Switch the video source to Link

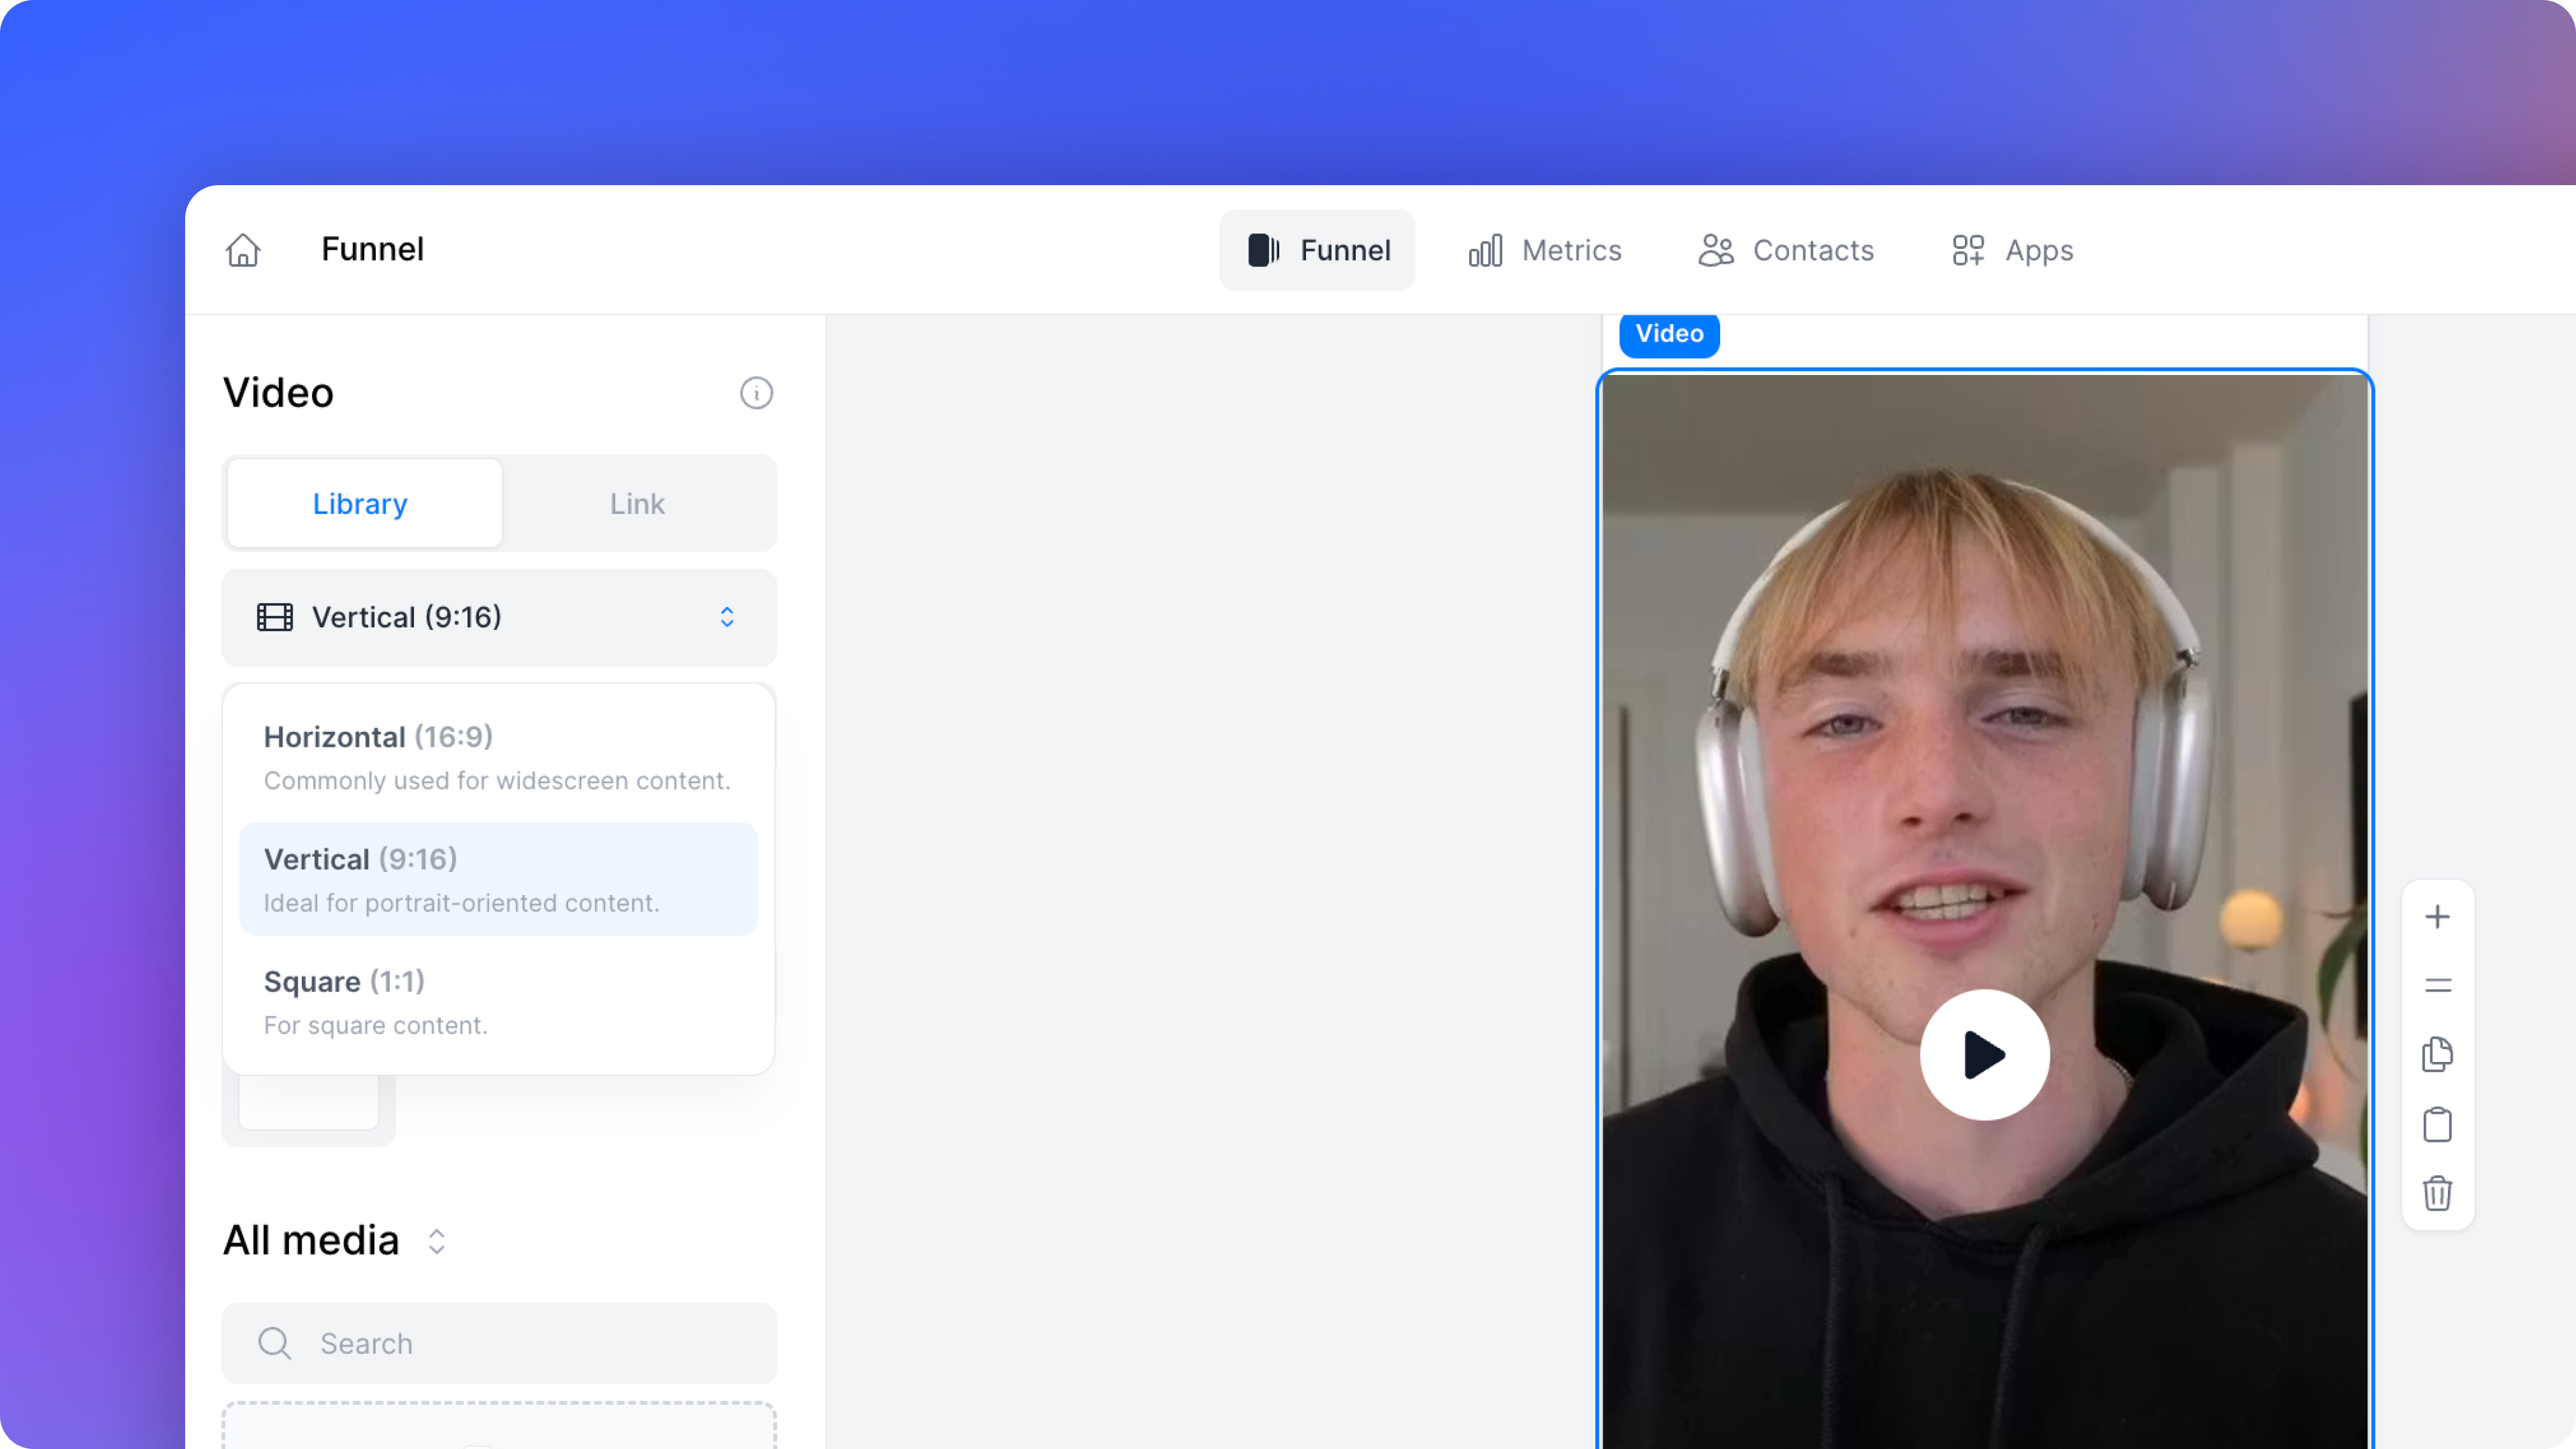[x=637, y=503]
